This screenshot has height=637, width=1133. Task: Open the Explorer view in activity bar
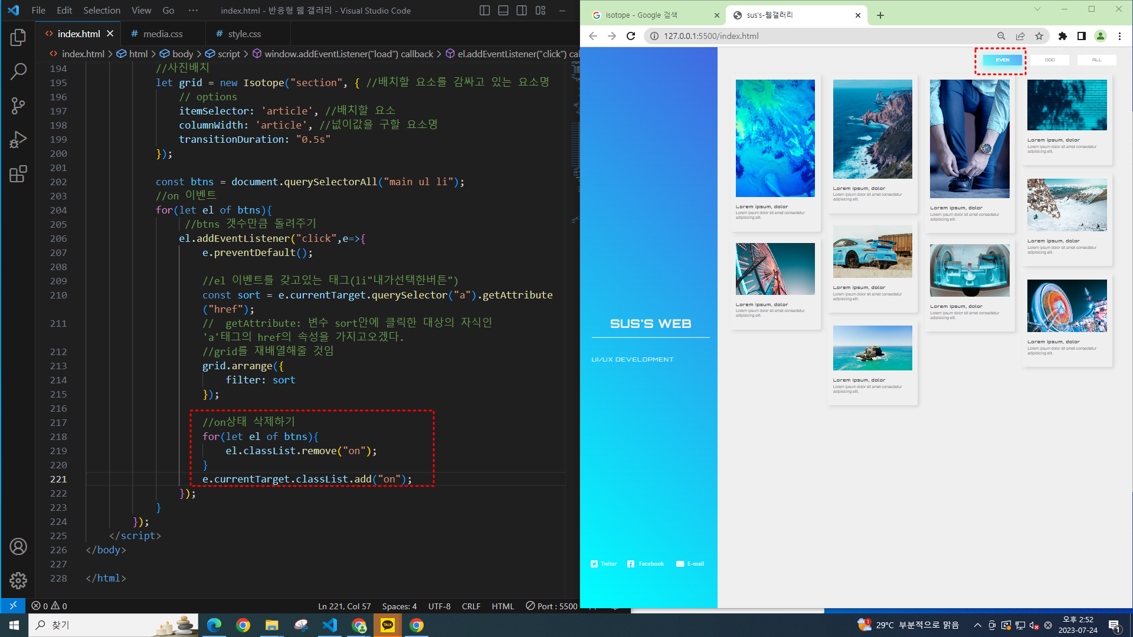(x=18, y=38)
